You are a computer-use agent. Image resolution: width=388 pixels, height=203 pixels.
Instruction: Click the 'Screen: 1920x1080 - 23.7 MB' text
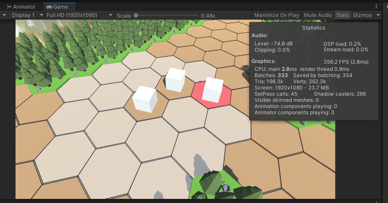click(x=291, y=88)
